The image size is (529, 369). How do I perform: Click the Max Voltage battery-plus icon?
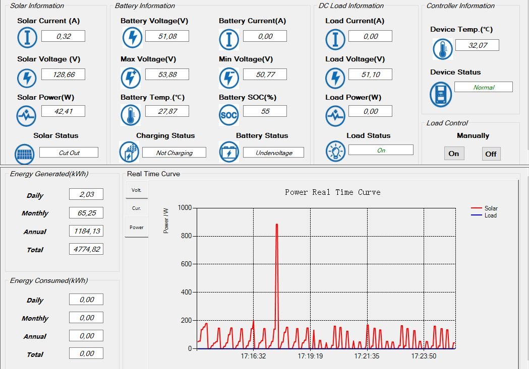point(131,78)
